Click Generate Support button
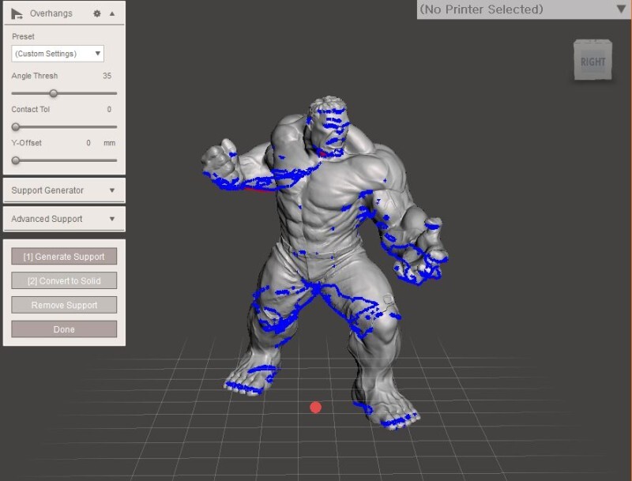632x481 pixels. pyautogui.click(x=64, y=256)
